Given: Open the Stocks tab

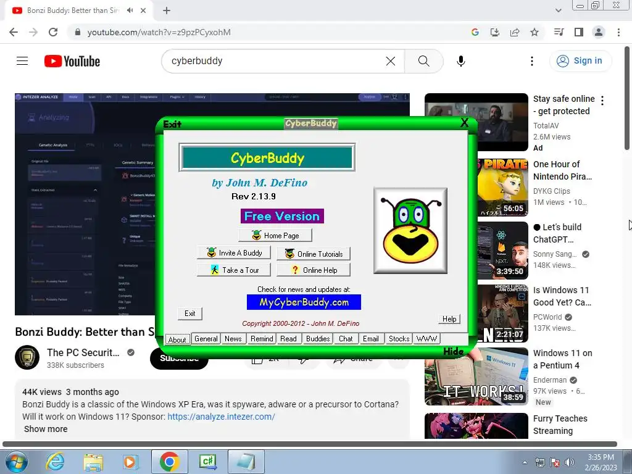Looking at the screenshot, I should click(x=399, y=339).
